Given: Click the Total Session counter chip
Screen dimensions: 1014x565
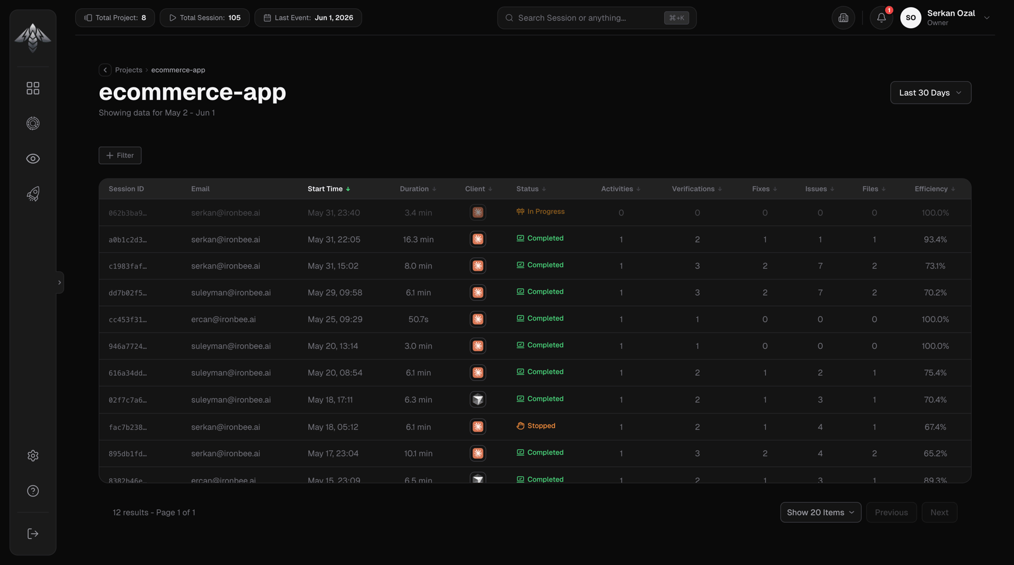Looking at the screenshot, I should click(x=204, y=18).
